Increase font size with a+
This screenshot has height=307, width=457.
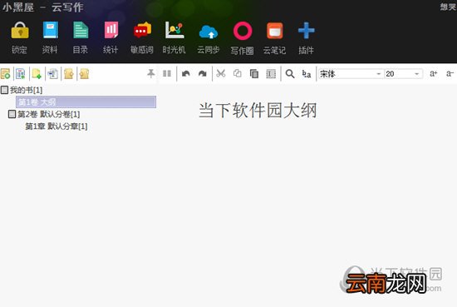(434, 73)
